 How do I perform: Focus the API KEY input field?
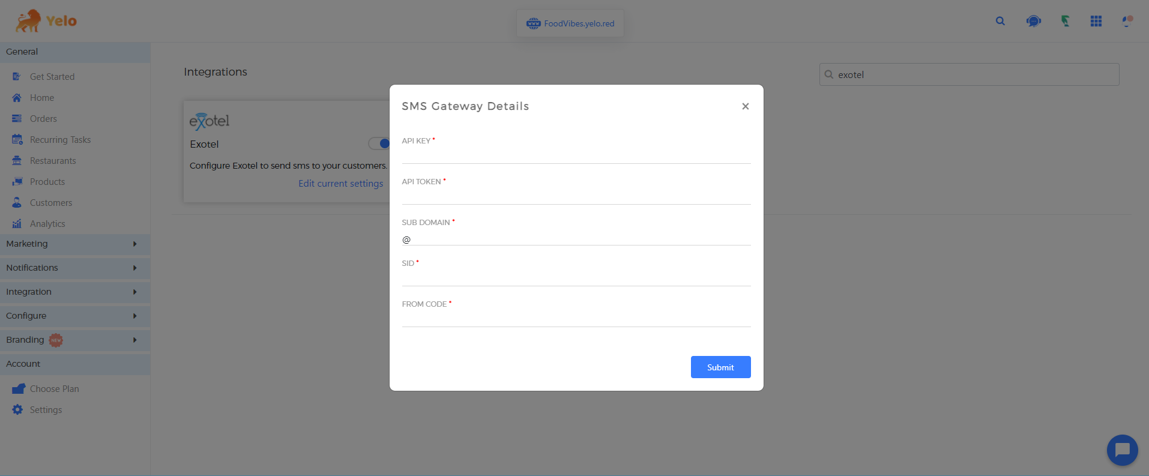pos(576,155)
